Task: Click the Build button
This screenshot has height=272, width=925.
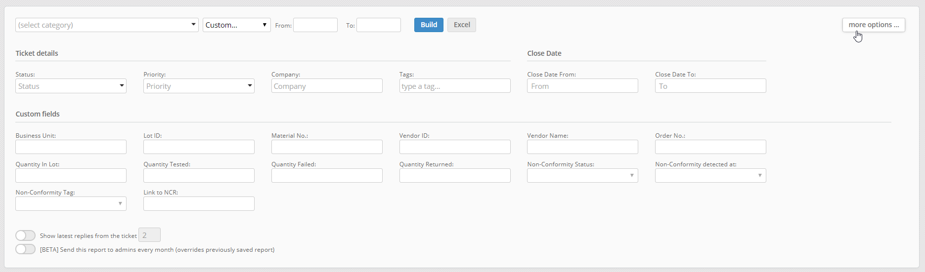Action: (x=429, y=25)
